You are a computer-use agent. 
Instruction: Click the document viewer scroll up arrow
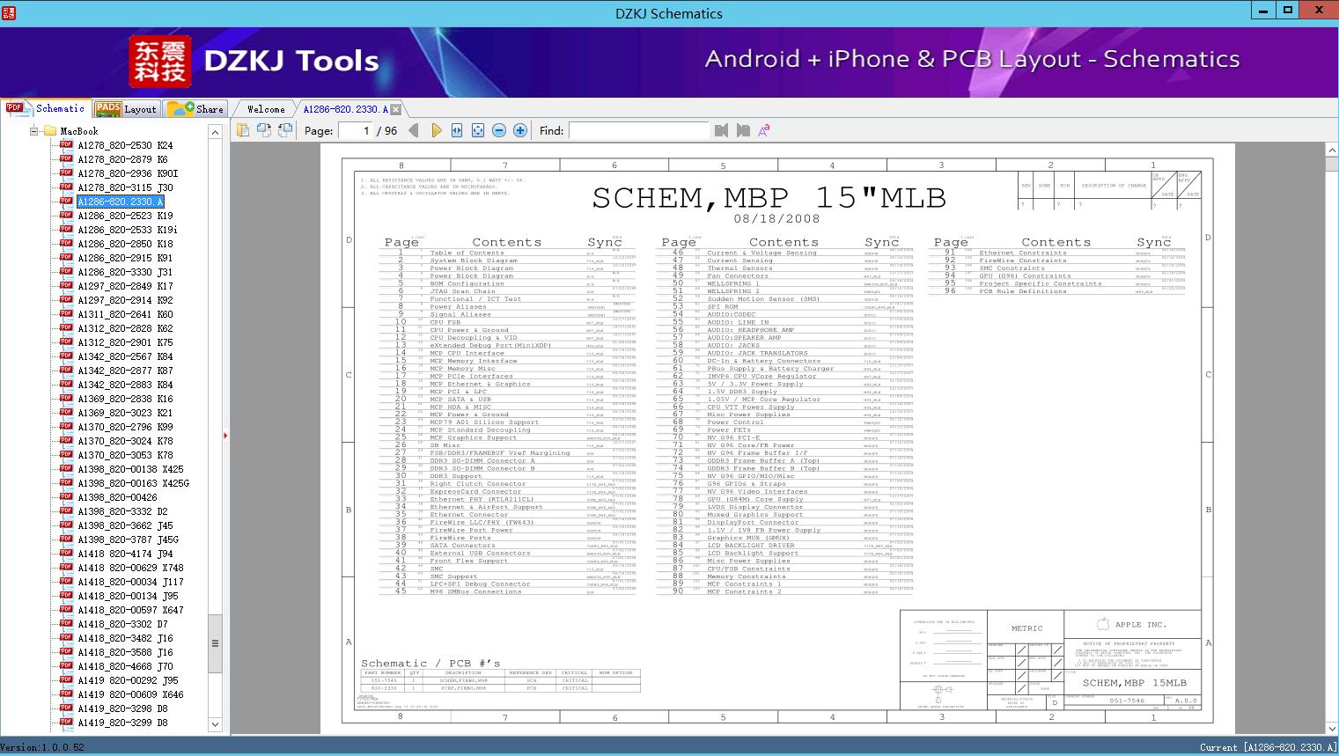pyautogui.click(x=1330, y=150)
